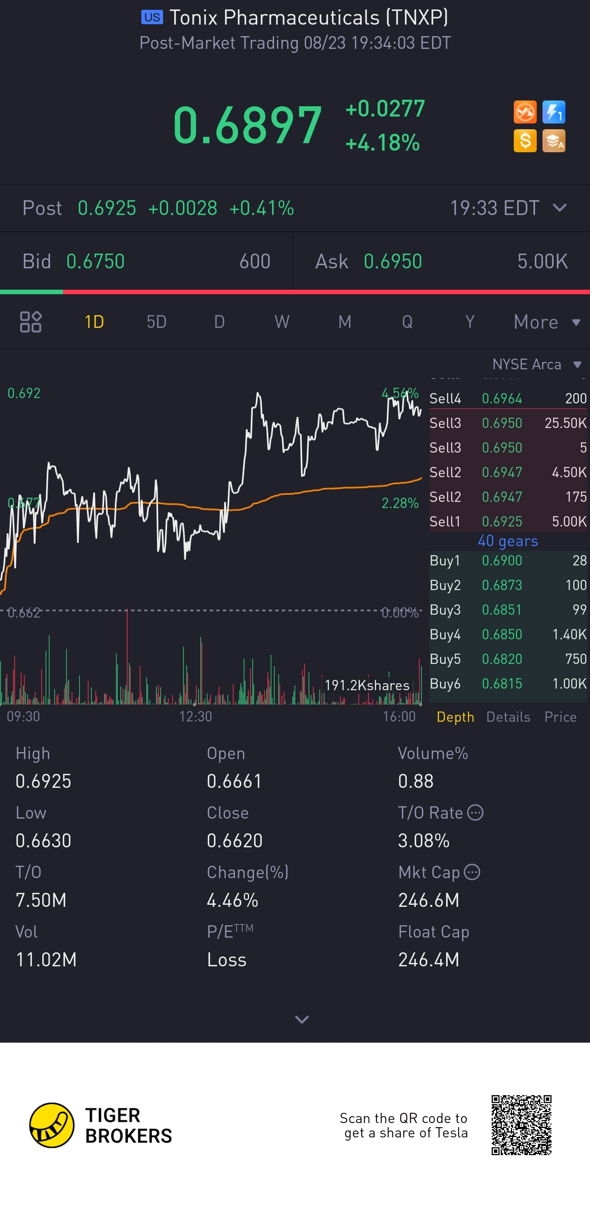Select the 1D chart tab
The image size is (590, 1208).
coord(94,322)
